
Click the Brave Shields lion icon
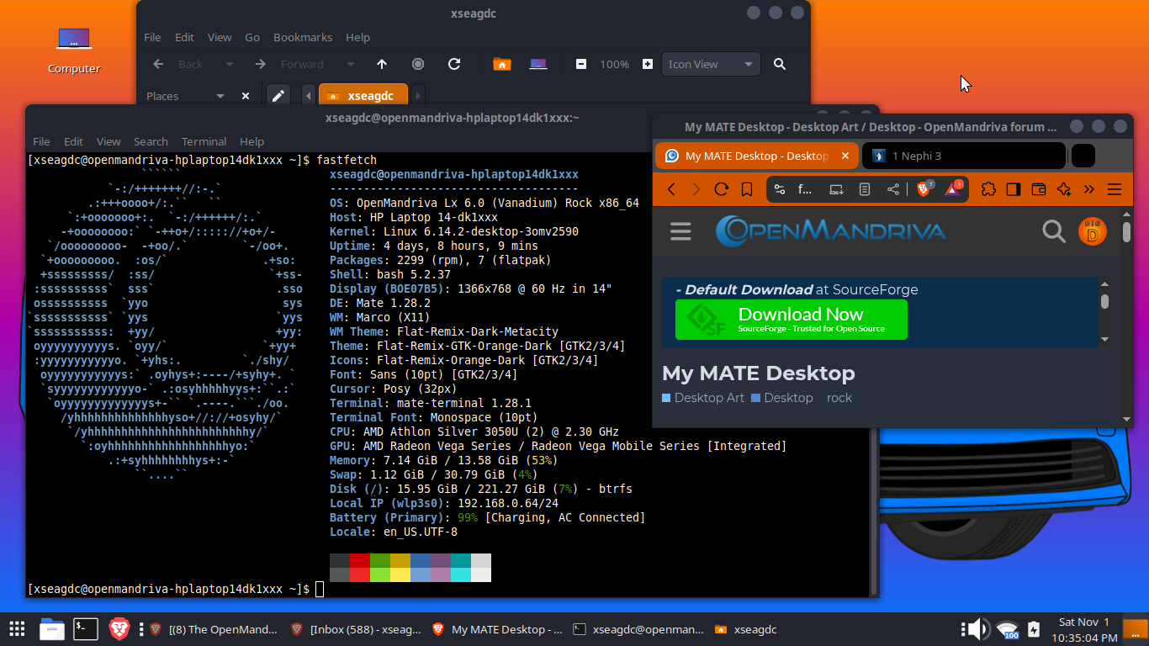pyautogui.click(x=924, y=189)
